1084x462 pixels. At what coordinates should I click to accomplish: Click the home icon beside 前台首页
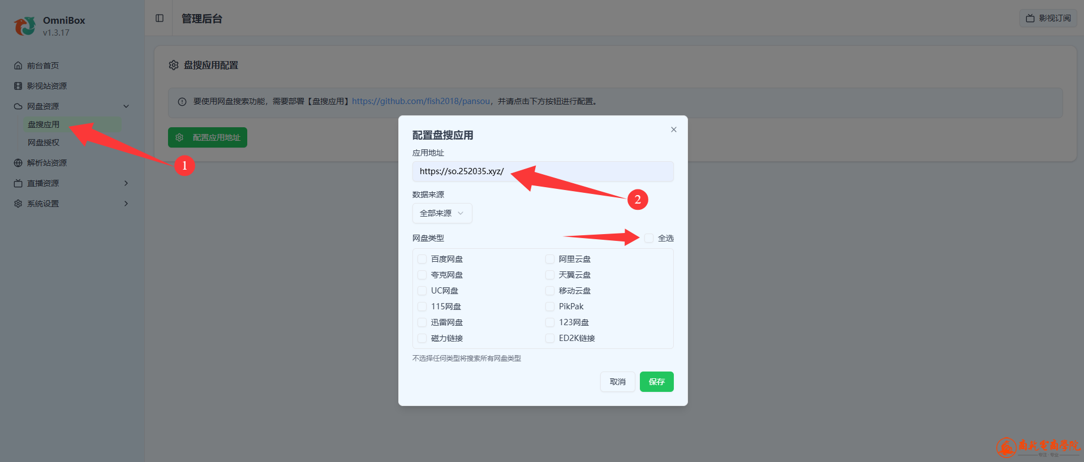18,66
